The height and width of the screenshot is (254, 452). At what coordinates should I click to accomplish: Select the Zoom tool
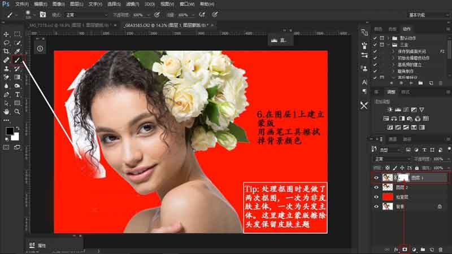pos(17,112)
